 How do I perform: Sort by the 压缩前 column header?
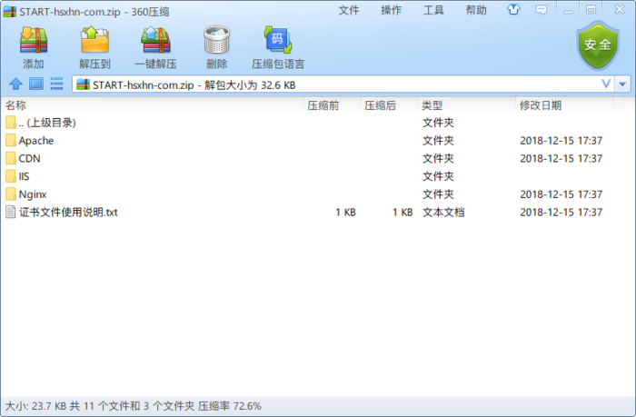[x=323, y=105]
